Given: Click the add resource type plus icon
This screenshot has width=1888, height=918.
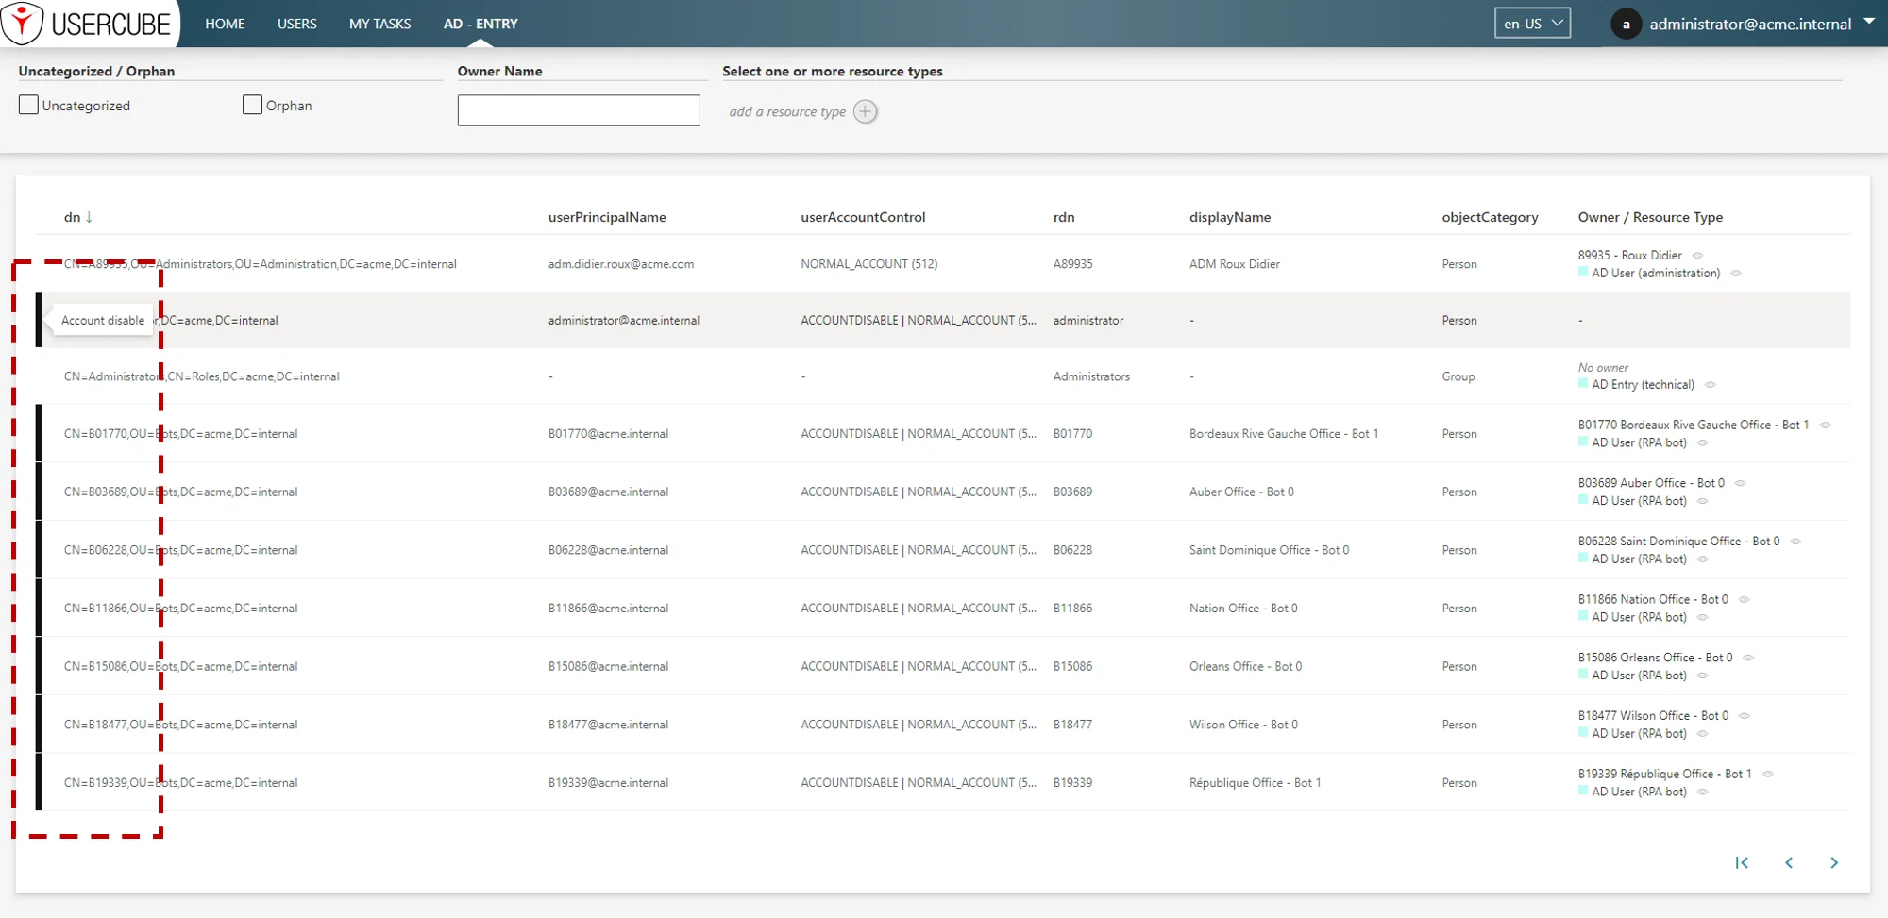Looking at the screenshot, I should (865, 111).
